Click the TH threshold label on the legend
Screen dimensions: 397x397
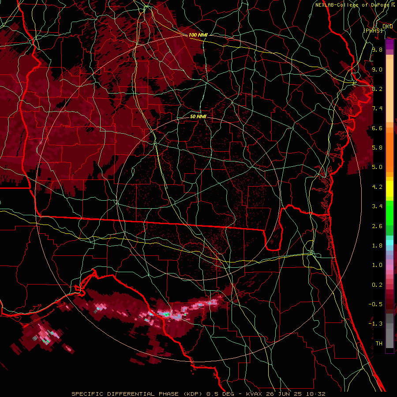pyautogui.click(x=379, y=344)
